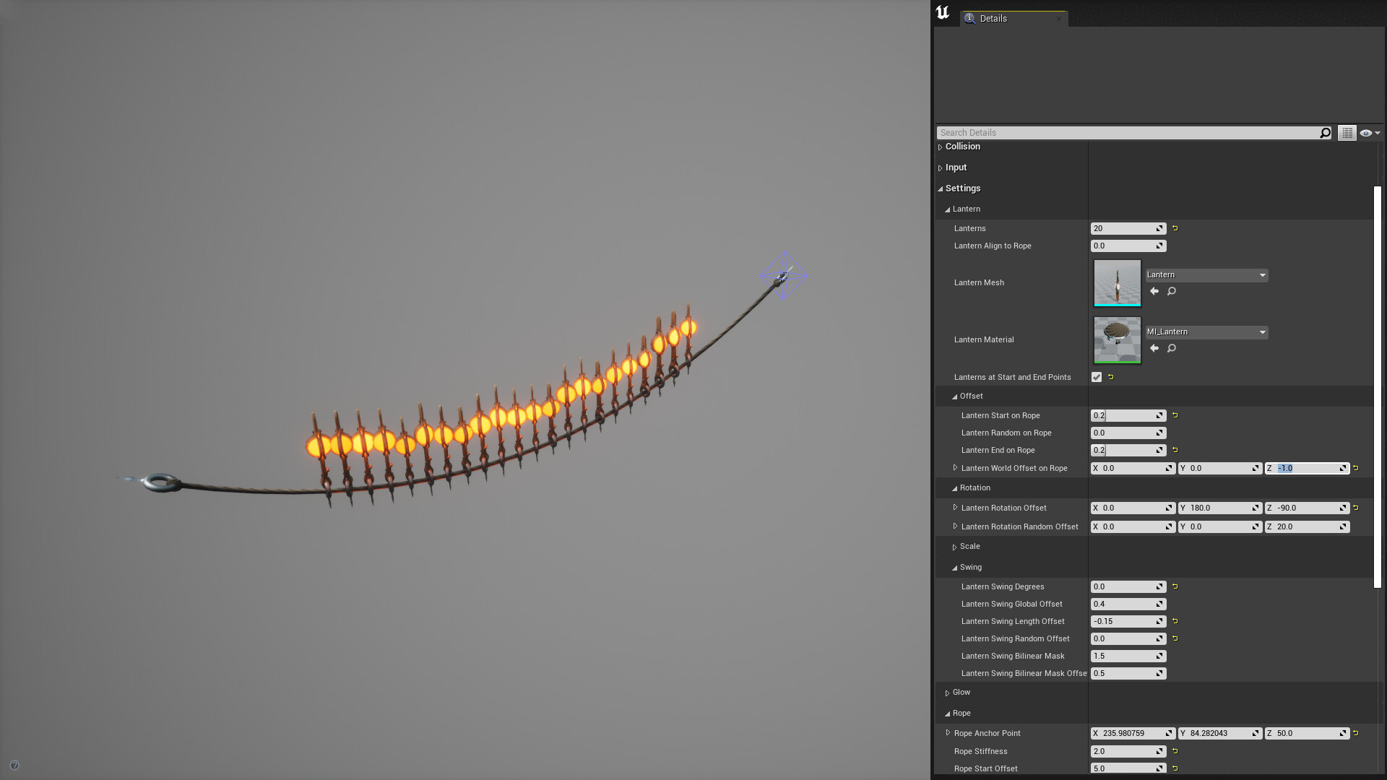Use selected asset for Lantern Material slot
Viewport: 1387px width, 780px height.
[x=1154, y=348]
